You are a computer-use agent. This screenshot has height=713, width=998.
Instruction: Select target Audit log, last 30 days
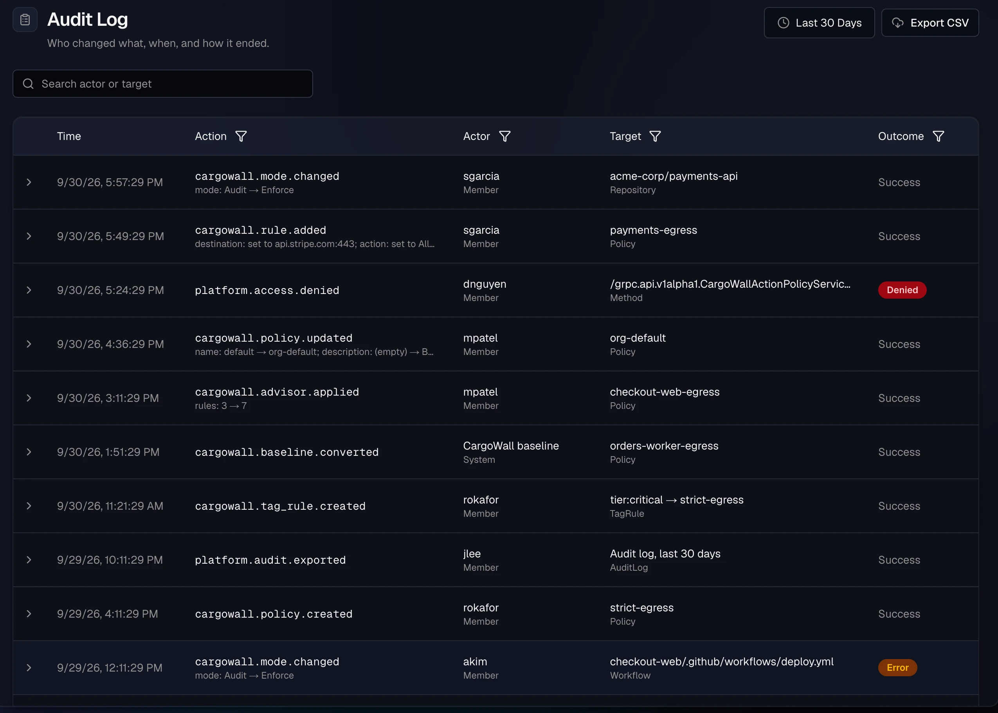(x=665, y=555)
